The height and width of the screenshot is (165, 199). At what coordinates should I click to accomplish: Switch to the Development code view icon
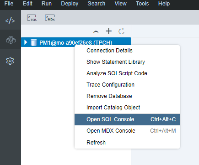tap(10, 21)
